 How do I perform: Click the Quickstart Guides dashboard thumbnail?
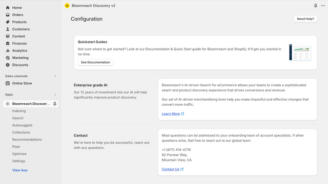click(x=300, y=52)
